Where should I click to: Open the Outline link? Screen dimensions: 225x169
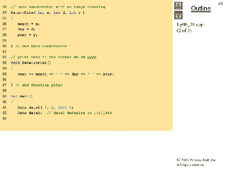[201, 9]
